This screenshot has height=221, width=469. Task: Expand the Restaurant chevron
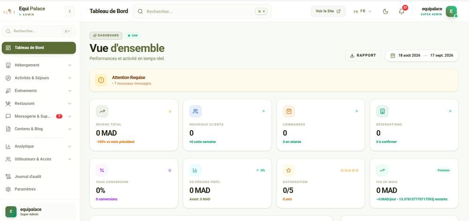70,104
